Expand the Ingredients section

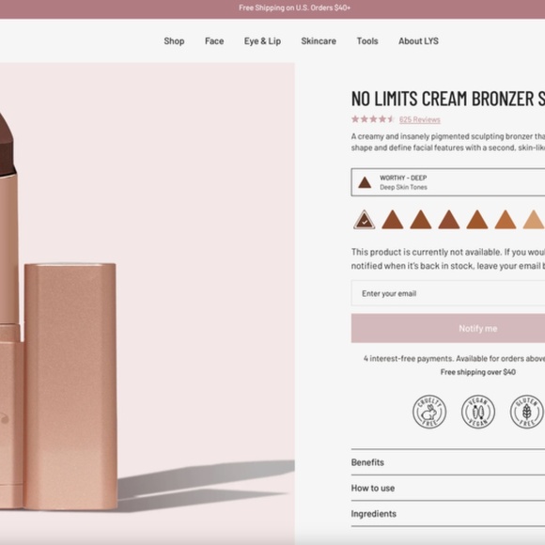(448, 514)
